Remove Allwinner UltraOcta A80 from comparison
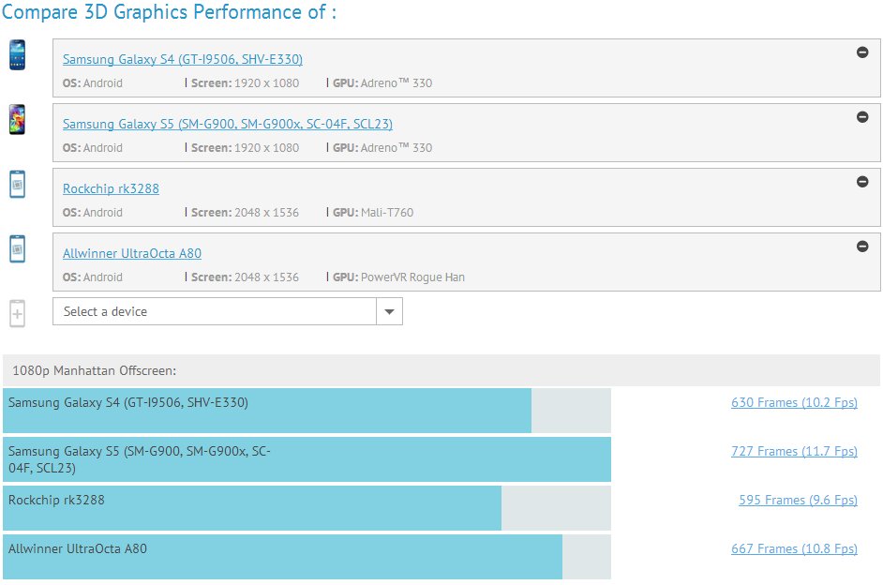This screenshot has height=585, width=883. 862,247
